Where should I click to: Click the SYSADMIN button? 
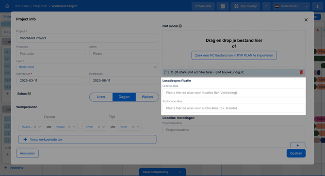pyautogui.click(x=203, y=6)
